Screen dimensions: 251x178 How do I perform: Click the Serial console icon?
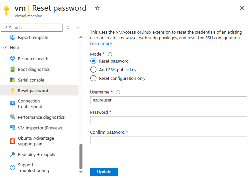(13, 80)
